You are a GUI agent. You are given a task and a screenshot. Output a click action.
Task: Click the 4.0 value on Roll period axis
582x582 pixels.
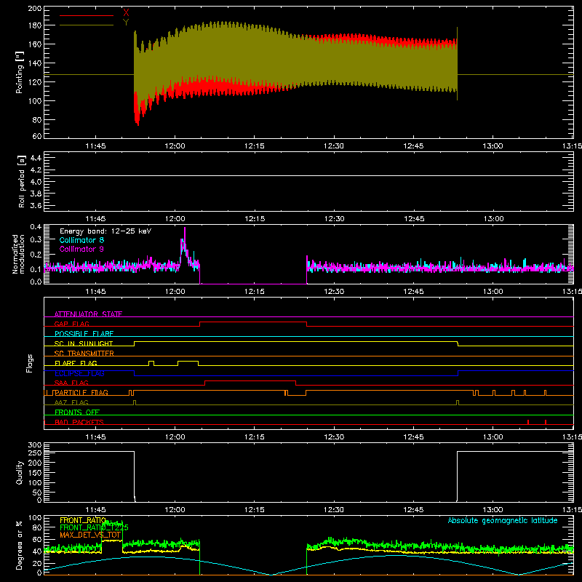pos(36,181)
